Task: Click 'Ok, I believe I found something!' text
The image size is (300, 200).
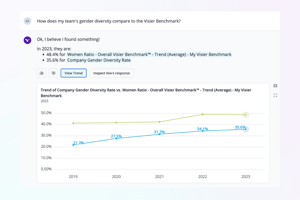Action: [68, 39]
